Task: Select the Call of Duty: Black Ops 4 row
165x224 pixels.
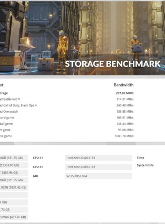Action: [x=67, y=105]
